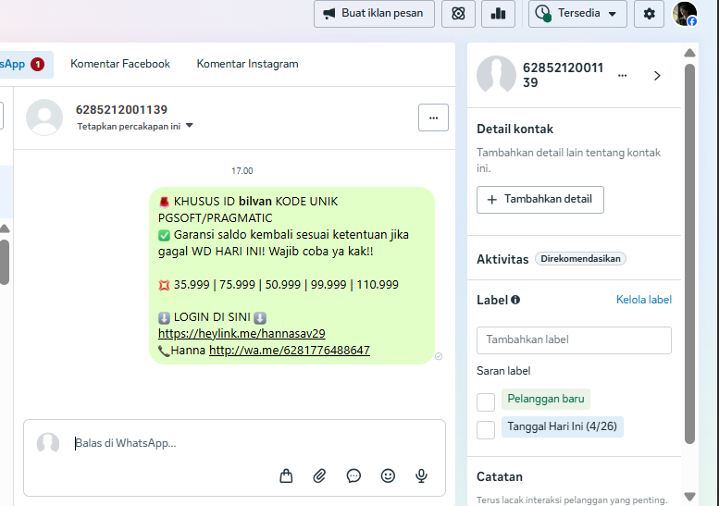
Task: Click the profile avatar with Facebook badge
Action: pos(685,14)
